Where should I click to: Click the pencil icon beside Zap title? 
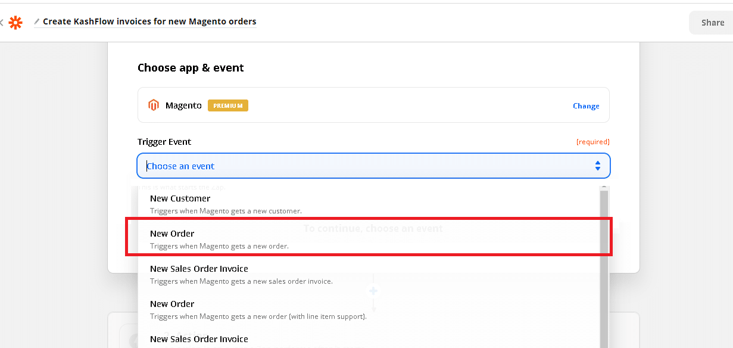(x=37, y=21)
